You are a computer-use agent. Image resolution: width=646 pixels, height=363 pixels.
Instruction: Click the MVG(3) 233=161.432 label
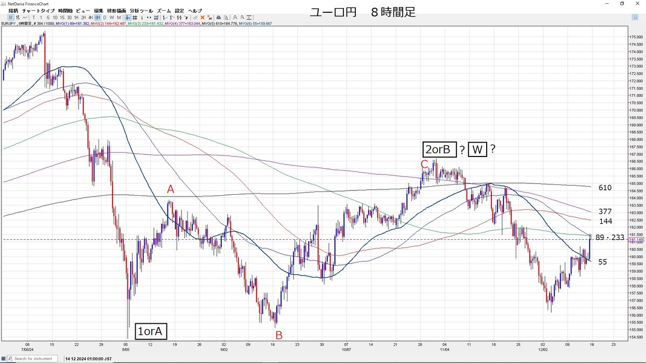click(146, 24)
